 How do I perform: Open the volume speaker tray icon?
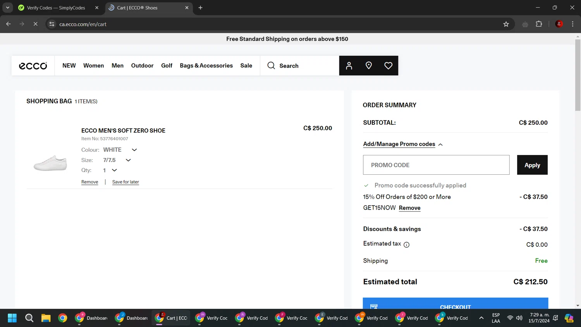[x=519, y=318]
